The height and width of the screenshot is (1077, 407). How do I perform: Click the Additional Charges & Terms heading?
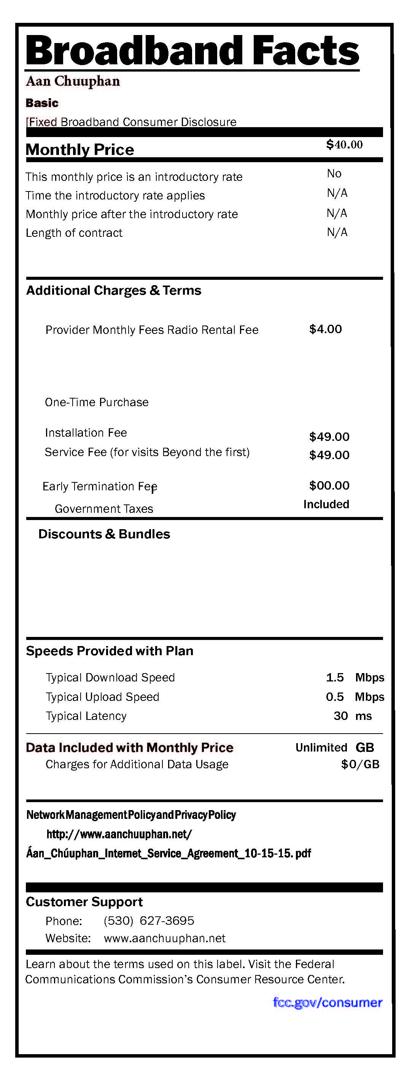click(x=114, y=290)
